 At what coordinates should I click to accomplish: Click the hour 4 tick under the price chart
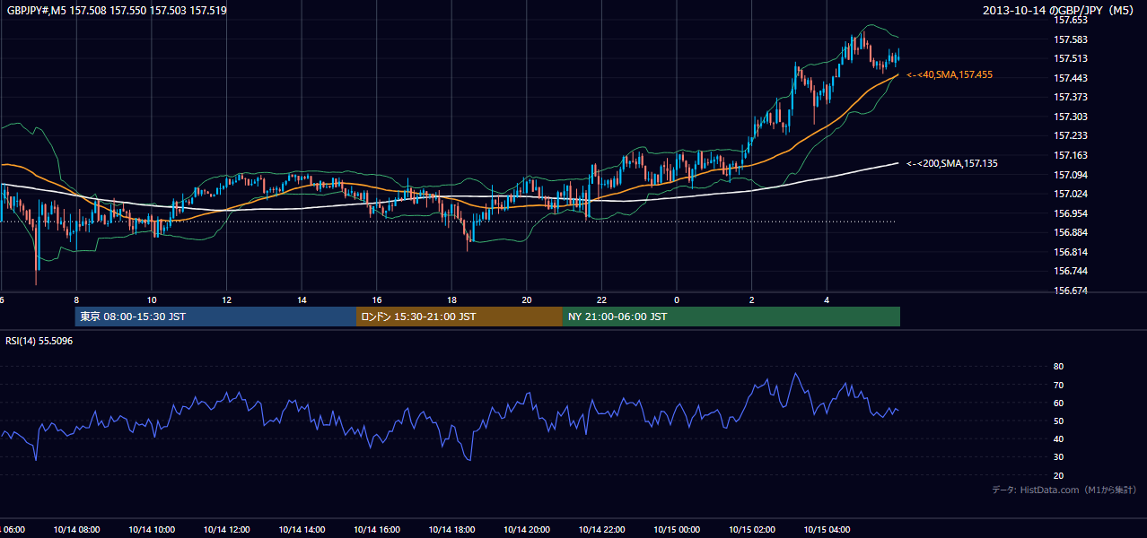click(x=827, y=299)
